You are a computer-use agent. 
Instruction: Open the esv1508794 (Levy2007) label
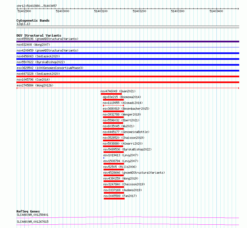point(121,161)
